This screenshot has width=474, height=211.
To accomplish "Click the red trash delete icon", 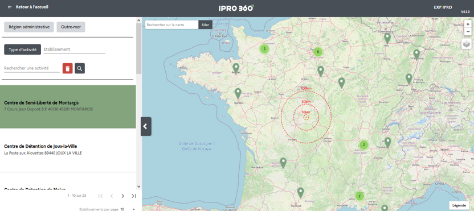I will pos(67,68).
